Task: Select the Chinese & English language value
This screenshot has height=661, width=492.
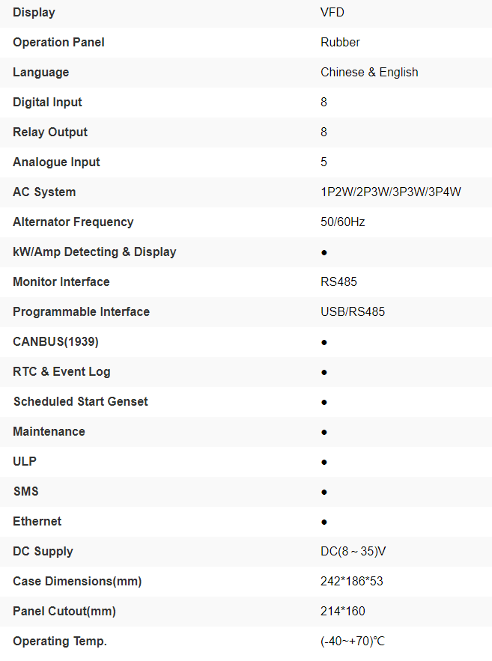Action: 369,72
